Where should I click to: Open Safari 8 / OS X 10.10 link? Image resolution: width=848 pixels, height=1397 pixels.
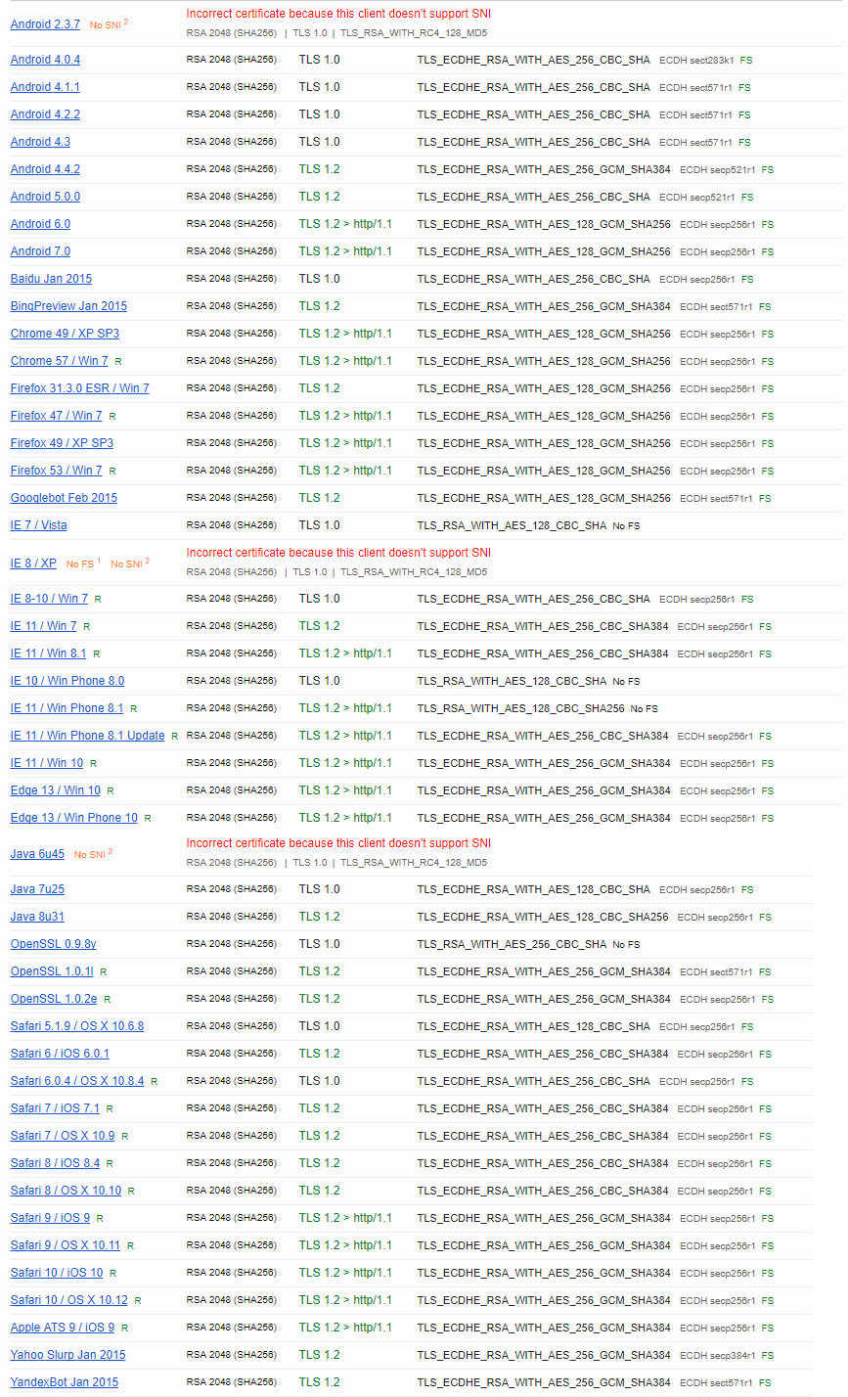coord(66,1191)
